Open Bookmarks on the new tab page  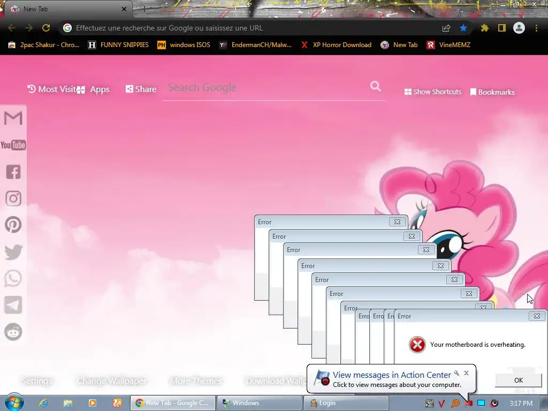tap(492, 92)
